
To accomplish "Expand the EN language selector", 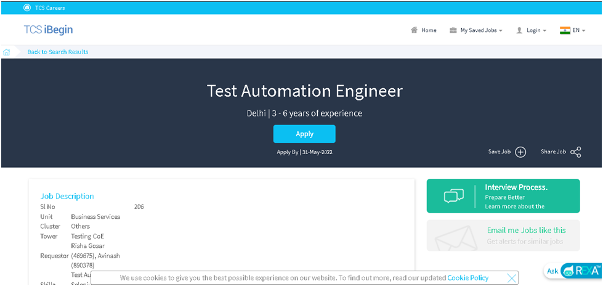I will coord(579,30).
